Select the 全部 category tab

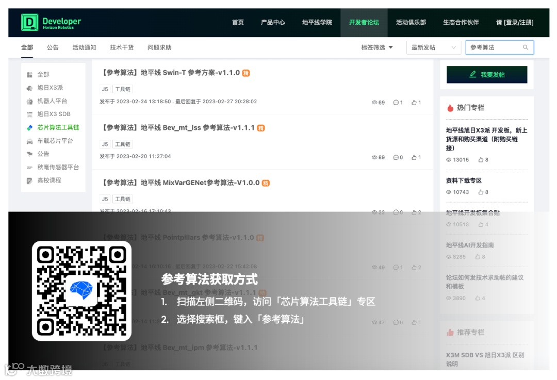coord(27,47)
